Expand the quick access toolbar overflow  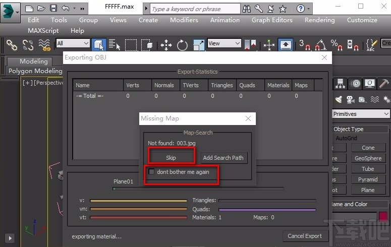click(x=82, y=9)
